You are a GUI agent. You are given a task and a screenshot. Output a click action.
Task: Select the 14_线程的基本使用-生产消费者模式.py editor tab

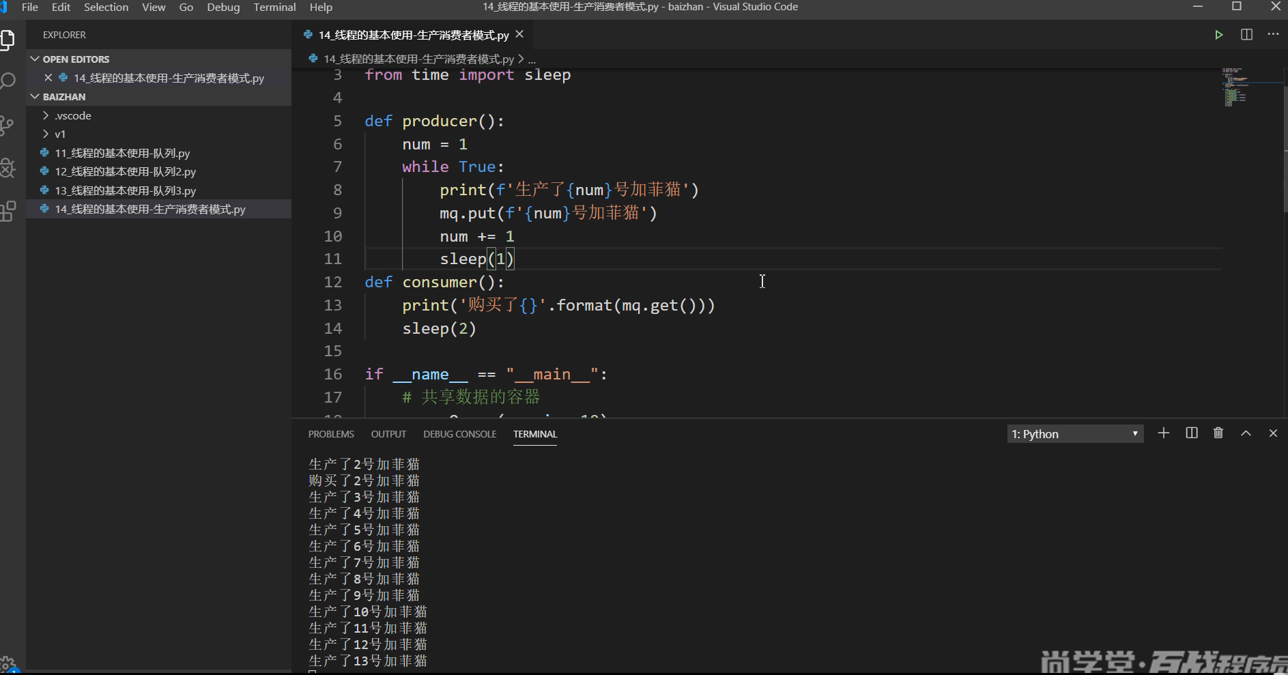[414, 35]
